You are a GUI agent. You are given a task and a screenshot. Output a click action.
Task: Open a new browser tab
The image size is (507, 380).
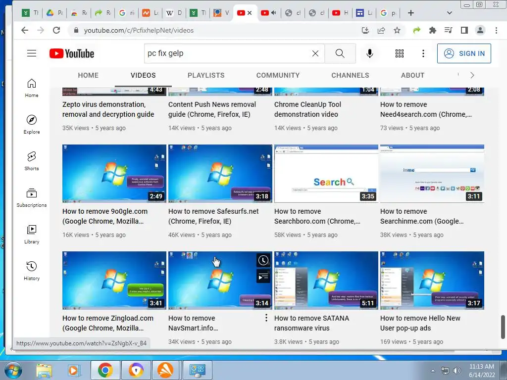pyautogui.click(x=410, y=13)
